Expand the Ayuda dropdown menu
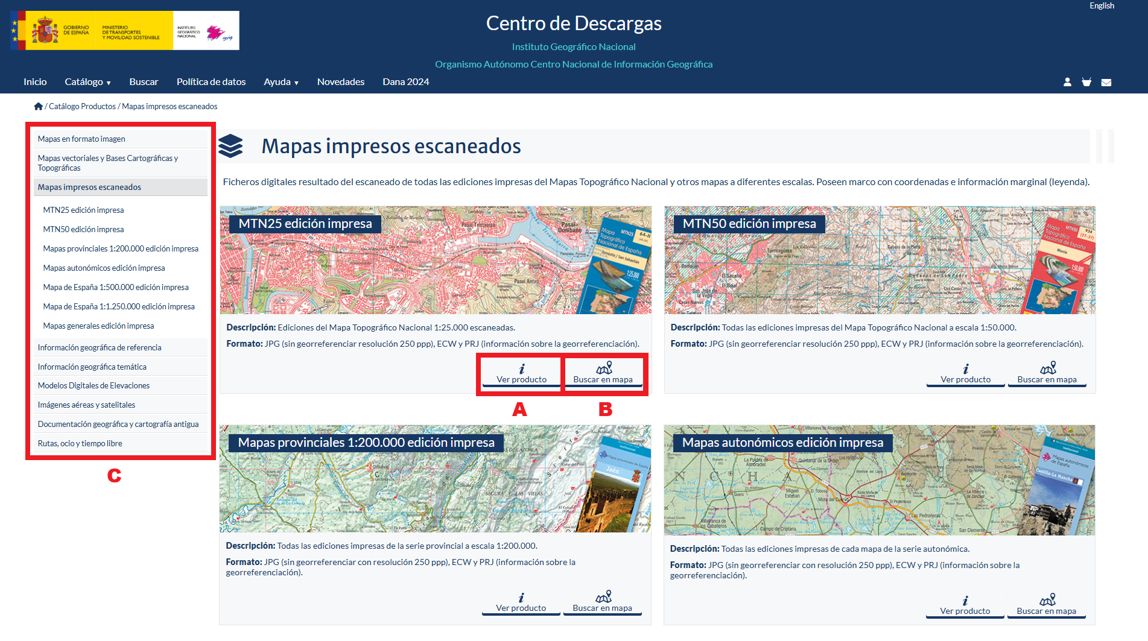The width and height of the screenshot is (1148, 641). pos(281,82)
